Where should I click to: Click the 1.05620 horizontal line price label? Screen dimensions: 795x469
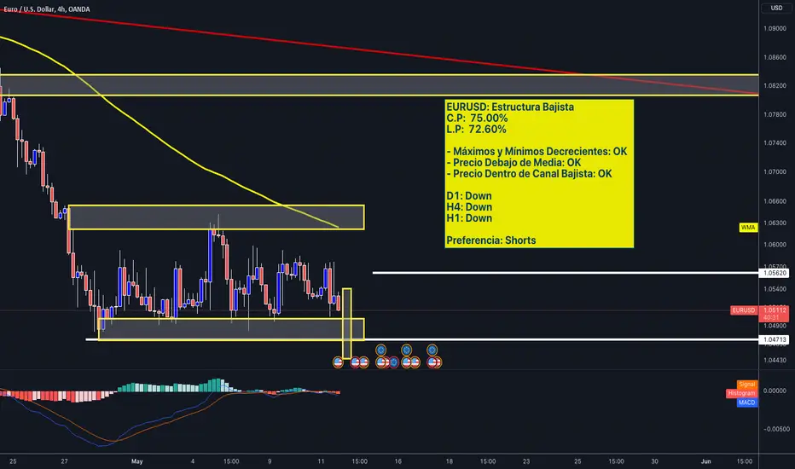tap(775, 273)
